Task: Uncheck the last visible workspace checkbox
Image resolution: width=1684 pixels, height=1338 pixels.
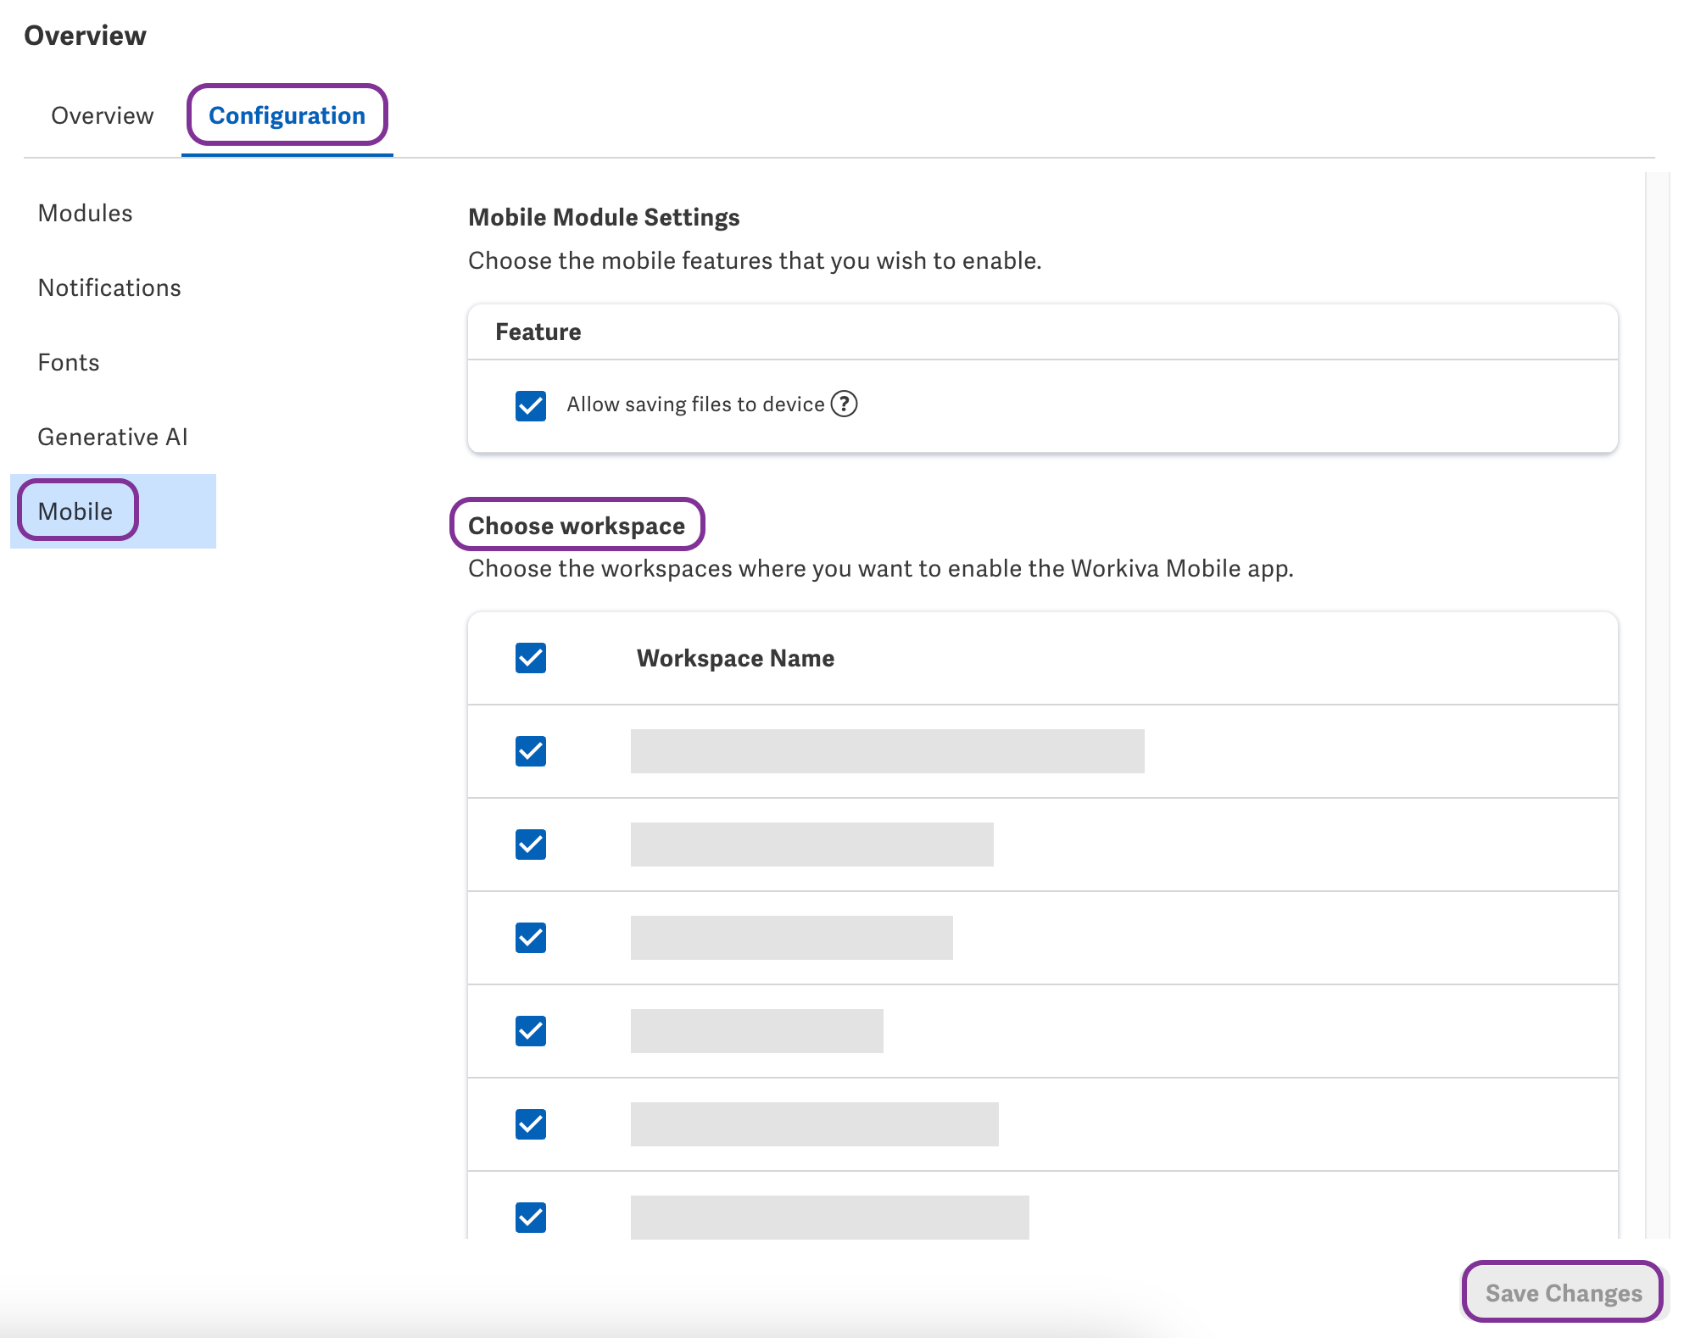Action: 529,1218
